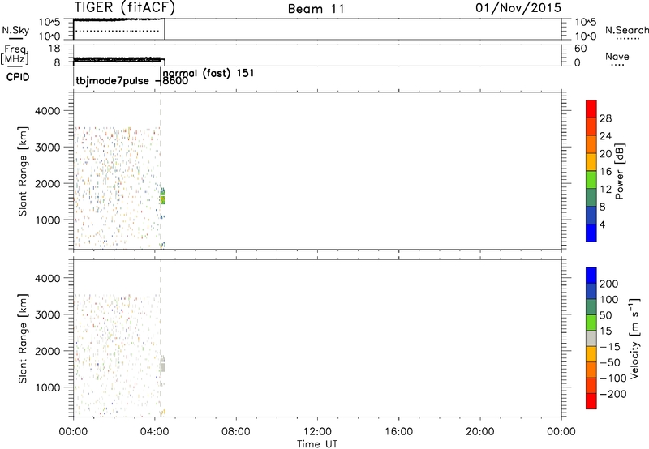Click the -200 label on Velocity colorbar

tap(613, 394)
